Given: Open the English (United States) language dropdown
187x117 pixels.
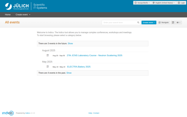Looking at the screenshot, I should pyautogui.click(x=164, y=3).
